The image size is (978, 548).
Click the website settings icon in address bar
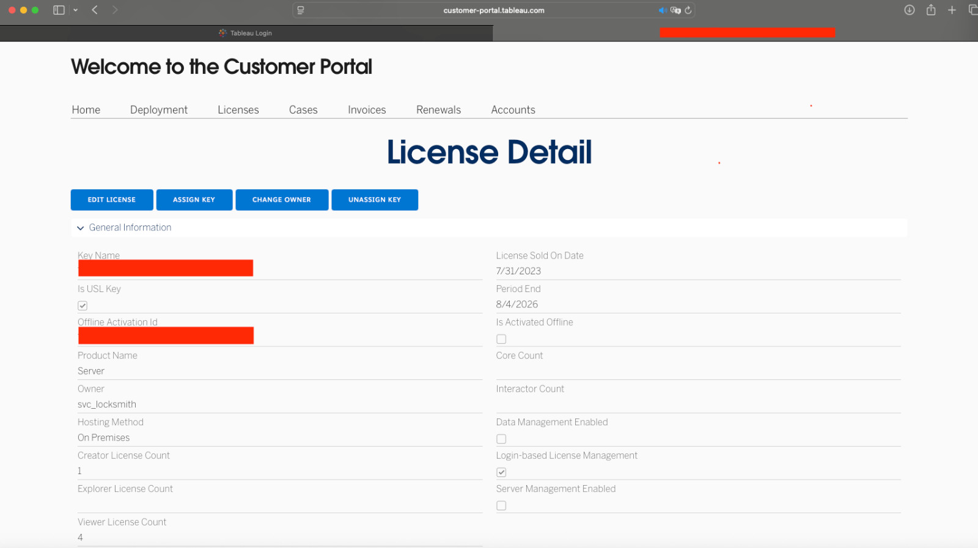[300, 10]
